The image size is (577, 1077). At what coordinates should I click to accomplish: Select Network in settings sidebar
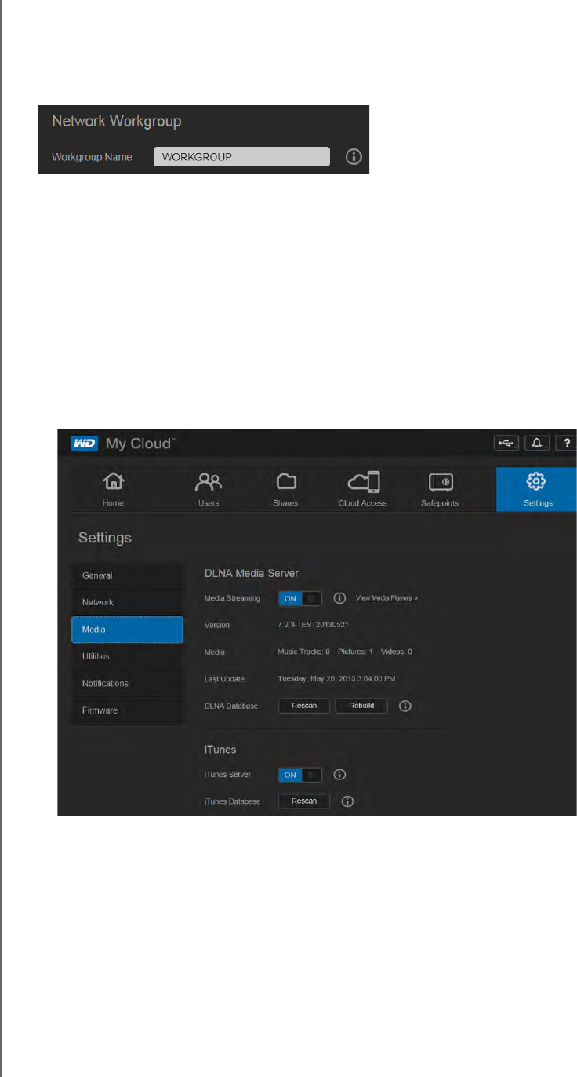(127, 602)
